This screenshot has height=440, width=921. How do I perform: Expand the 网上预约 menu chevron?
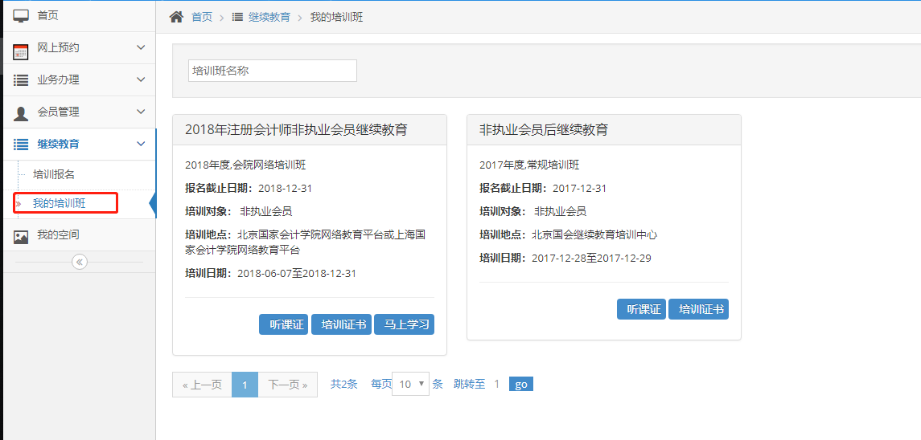point(141,47)
